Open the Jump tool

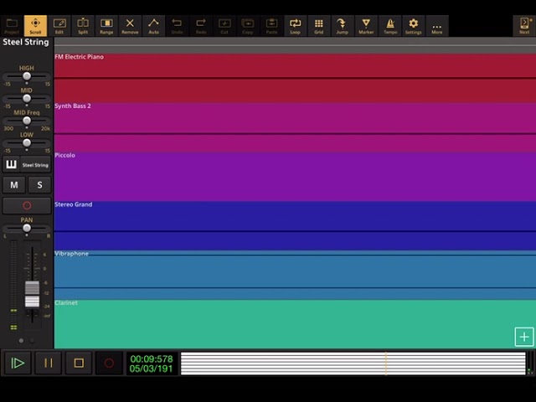click(343, 26)
